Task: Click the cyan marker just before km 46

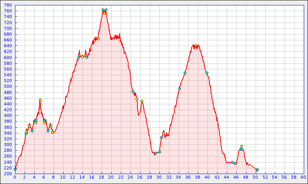Action: (235, 163)
